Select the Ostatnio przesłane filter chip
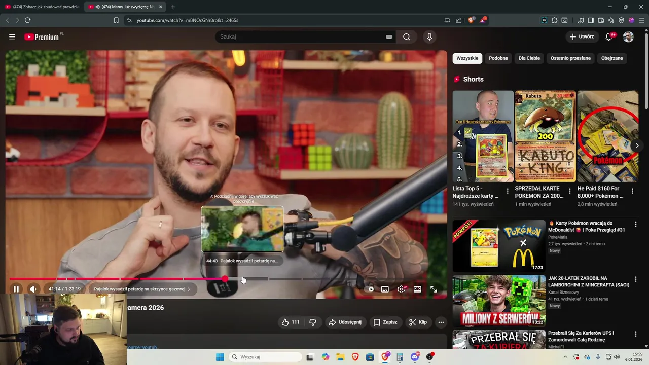This screenshot has height=365, width=649. pos(570,58)
